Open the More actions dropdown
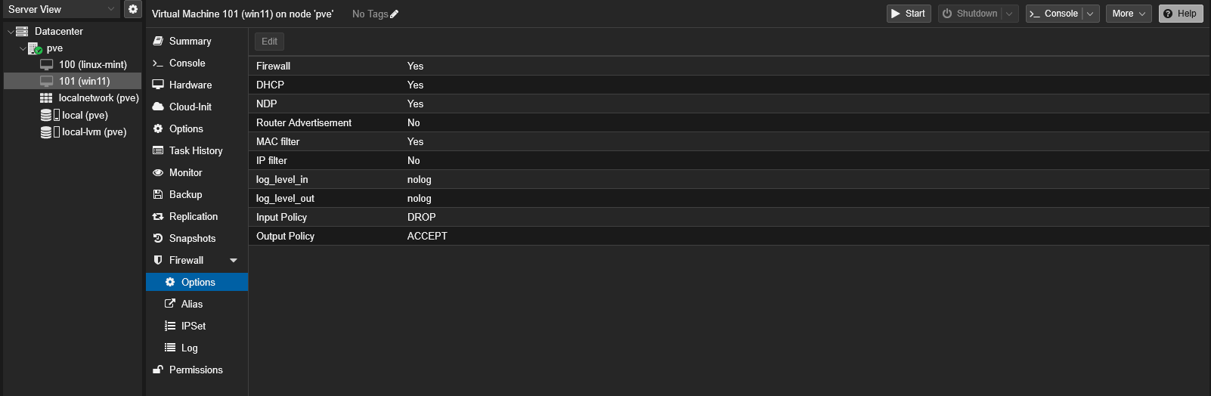This screenshot has width=1211, height=396. click(1129, 14)
